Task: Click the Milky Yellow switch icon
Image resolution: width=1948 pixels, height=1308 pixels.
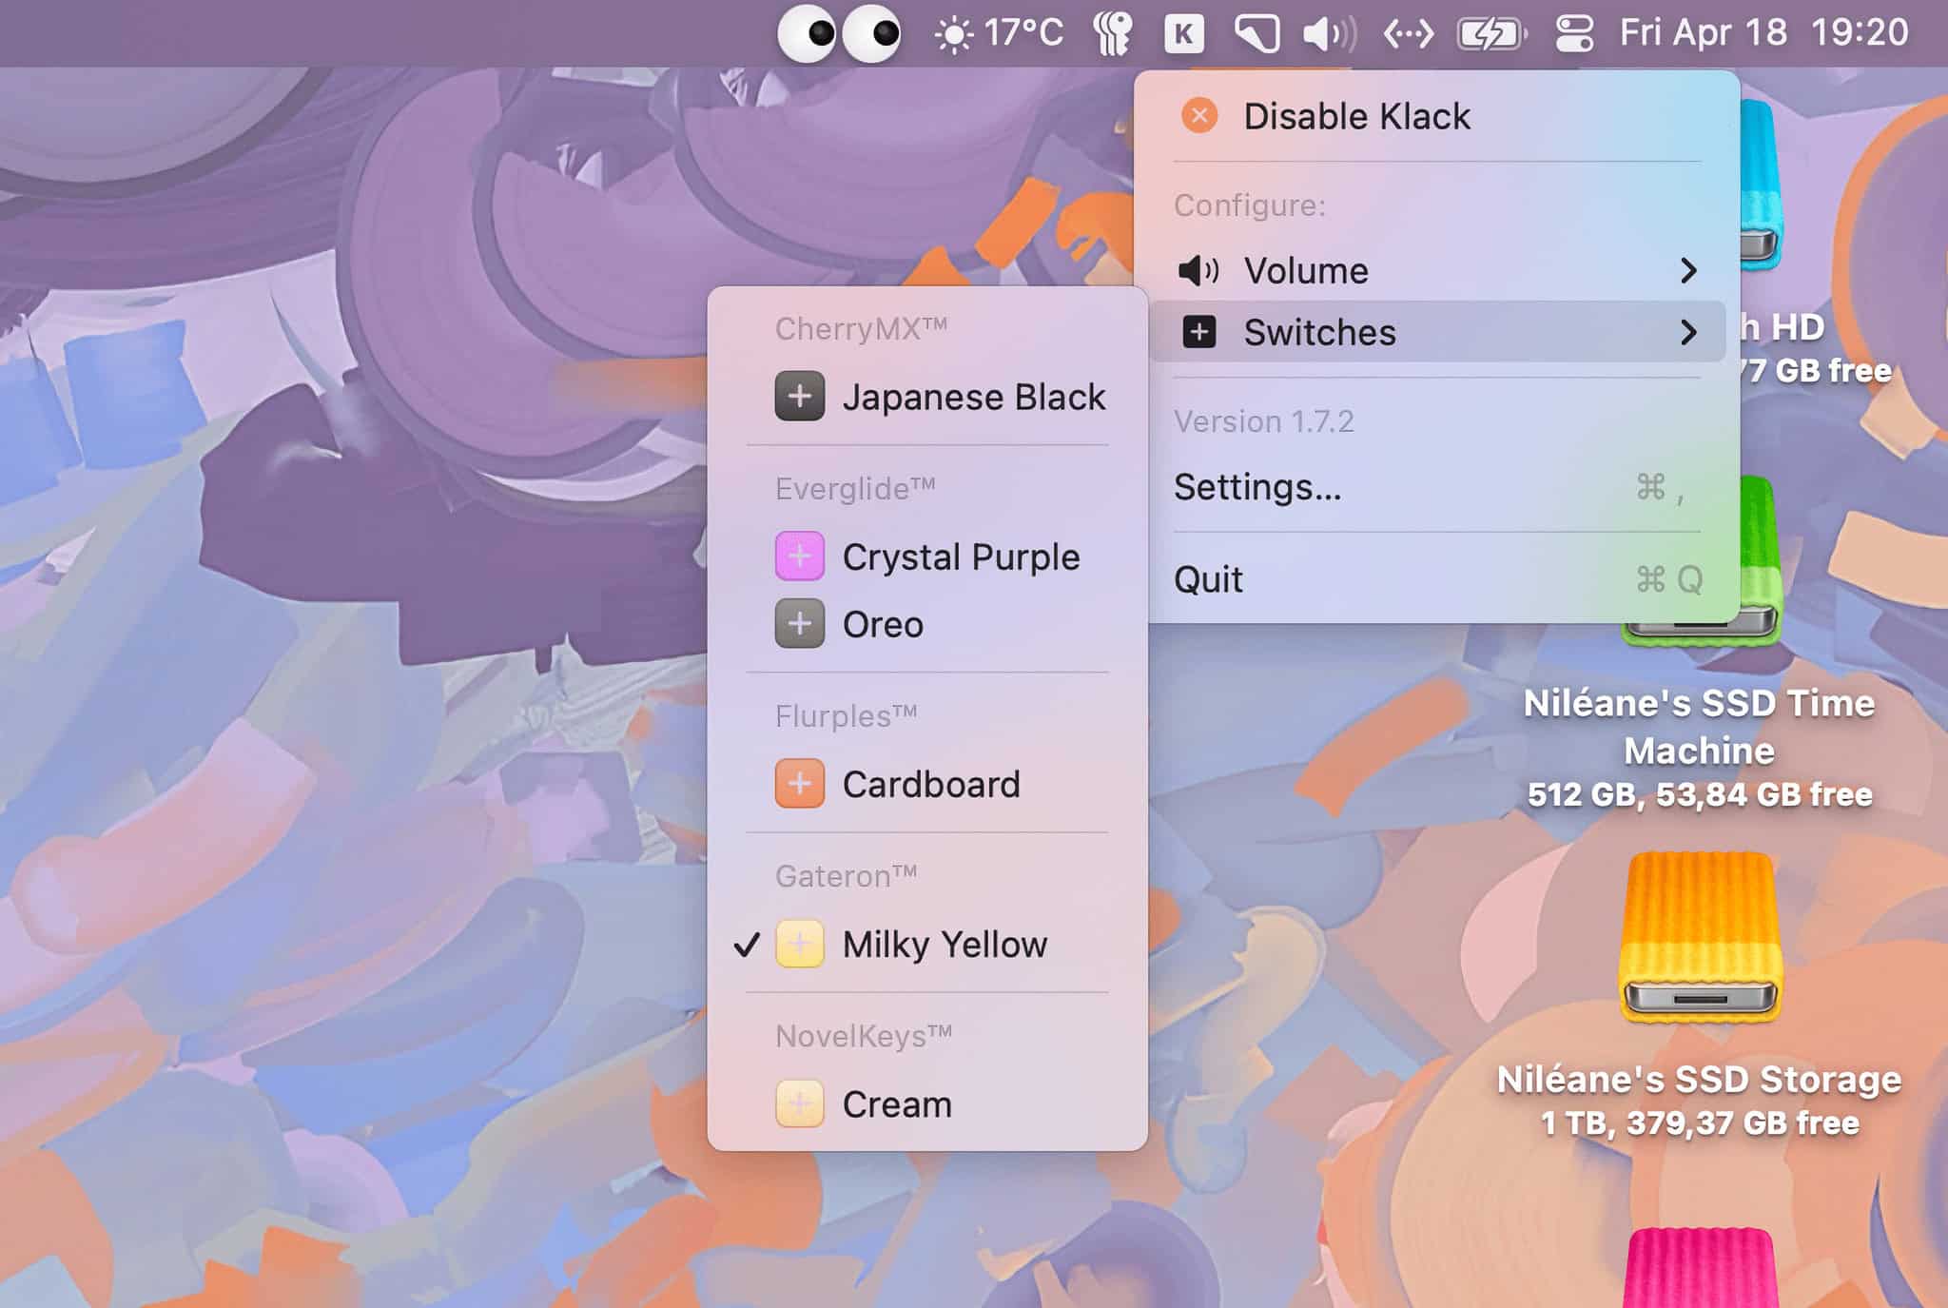Action: [x=799, y=944]
